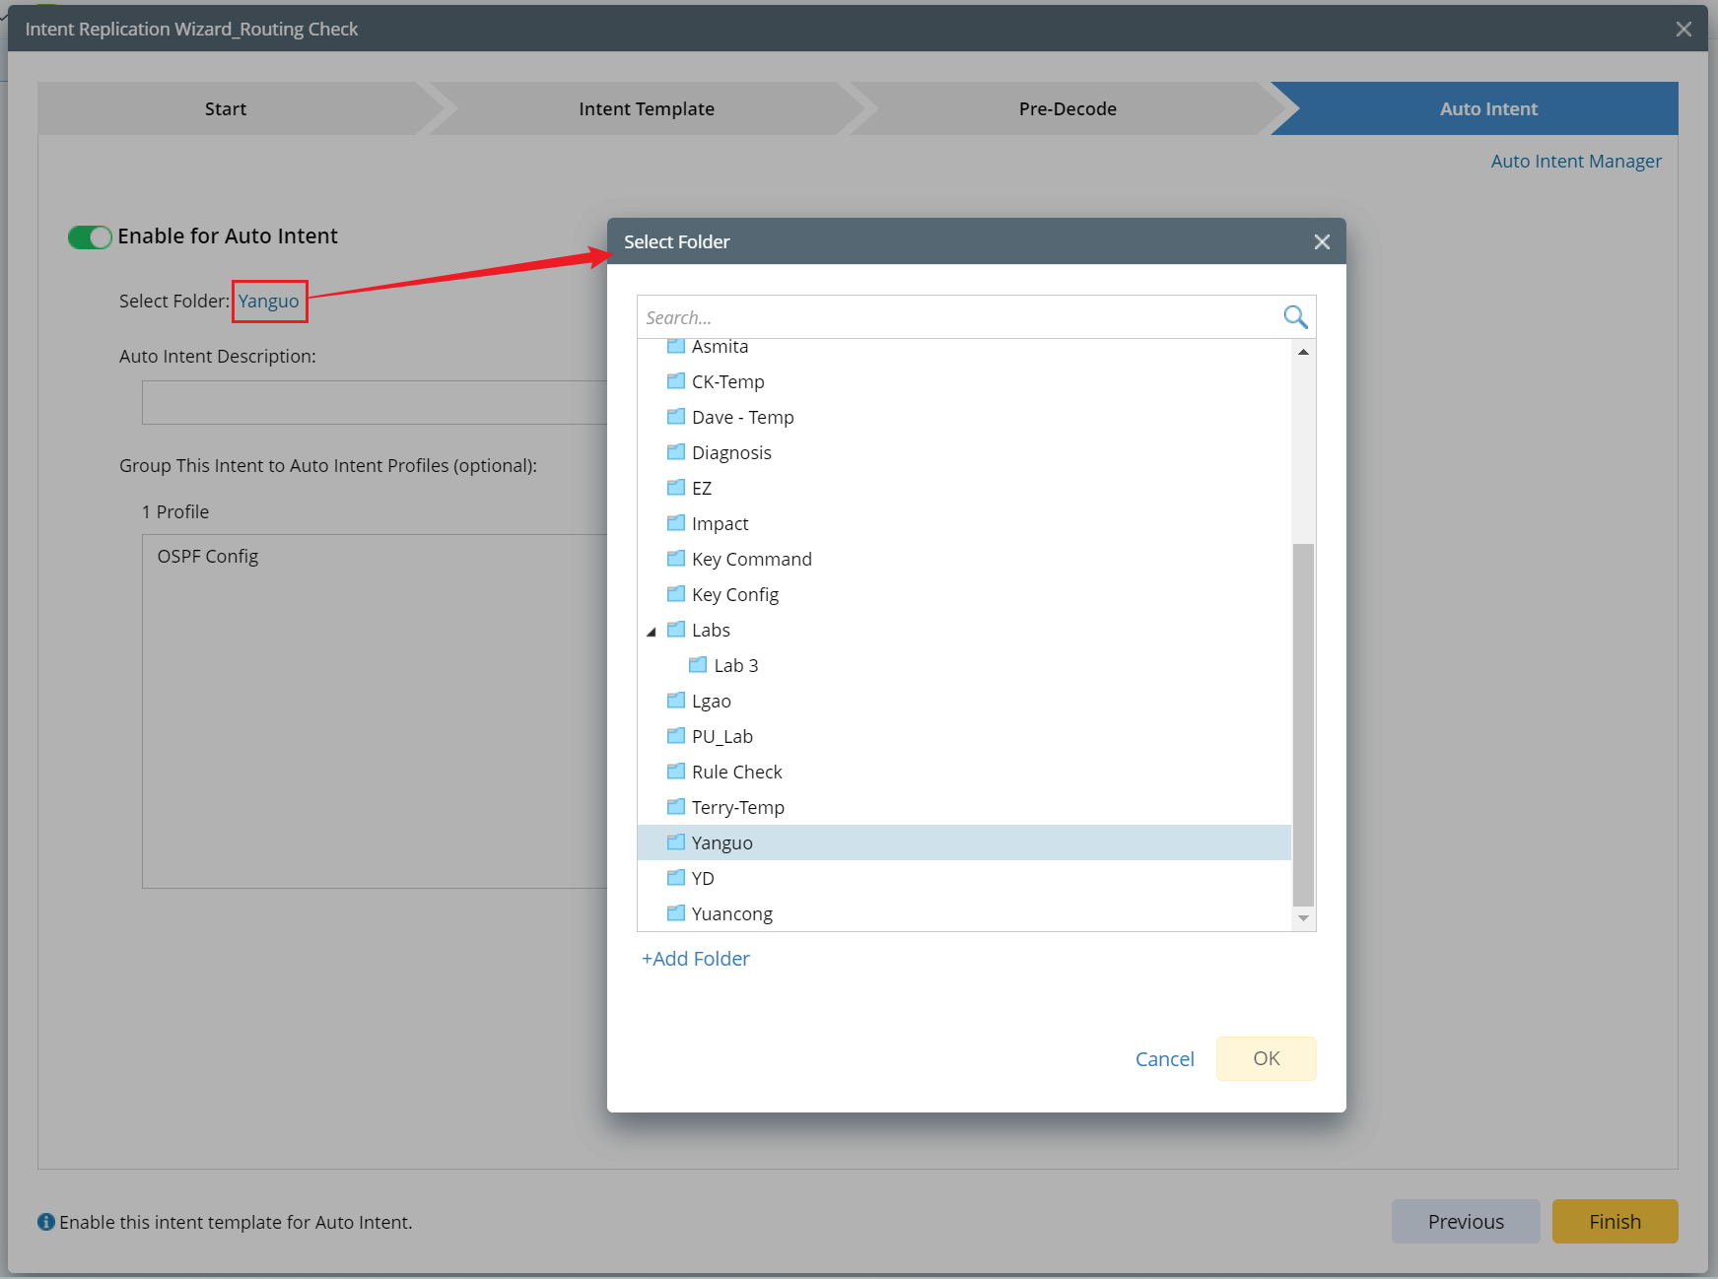Switch to the Pre-Decode step
1718x1279 pixels.
click(1066, 108)
